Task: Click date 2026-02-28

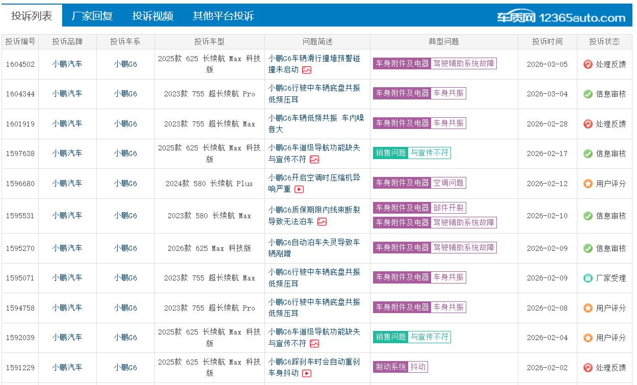Action: [547, 124]
